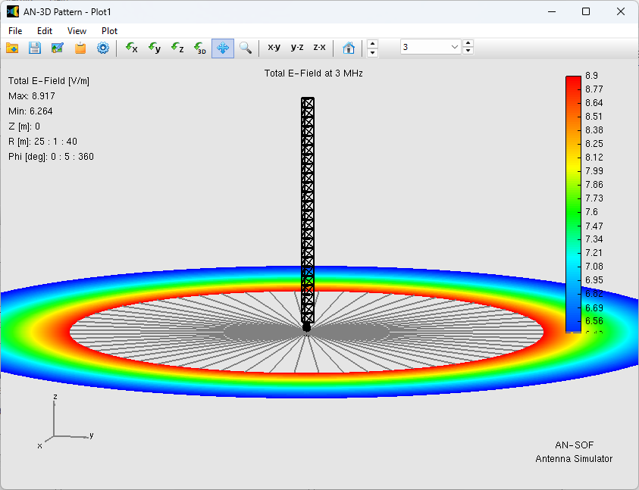
Task: Select the zoom magnifier tool
Action: [246, 48]
